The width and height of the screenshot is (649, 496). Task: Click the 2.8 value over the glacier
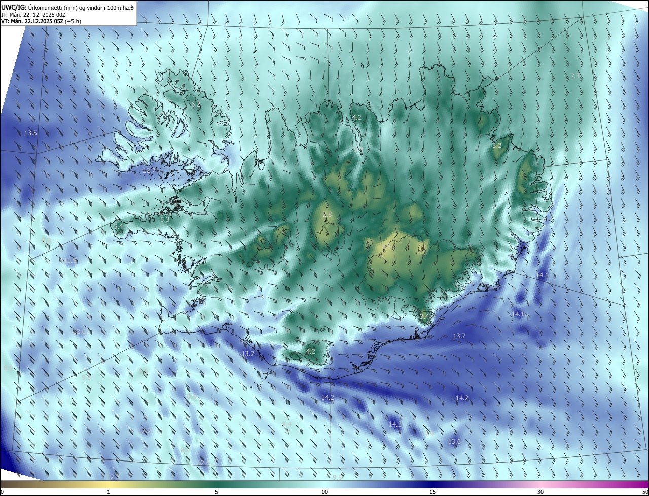pyautogui.click(x=327, y=215)
